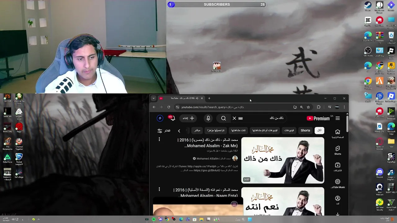Screen dimensions: 397x223
Task: Launch Roblox Studio from desktop
Action: (391, 52)
